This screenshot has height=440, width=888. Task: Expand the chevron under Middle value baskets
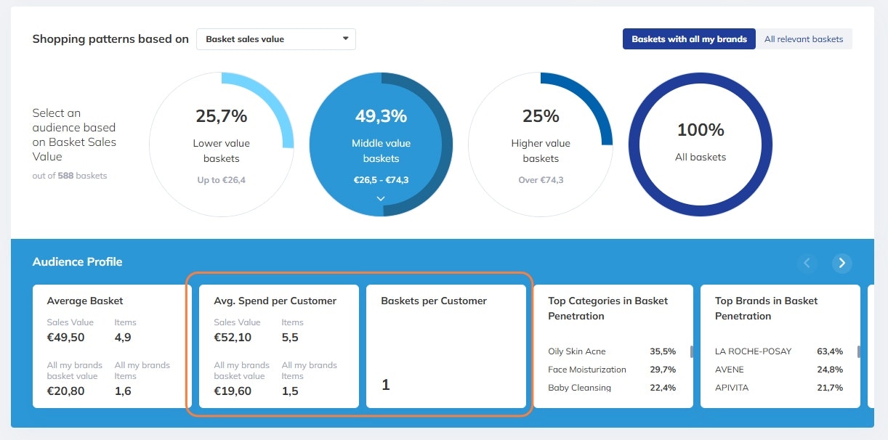coord(381,198)
